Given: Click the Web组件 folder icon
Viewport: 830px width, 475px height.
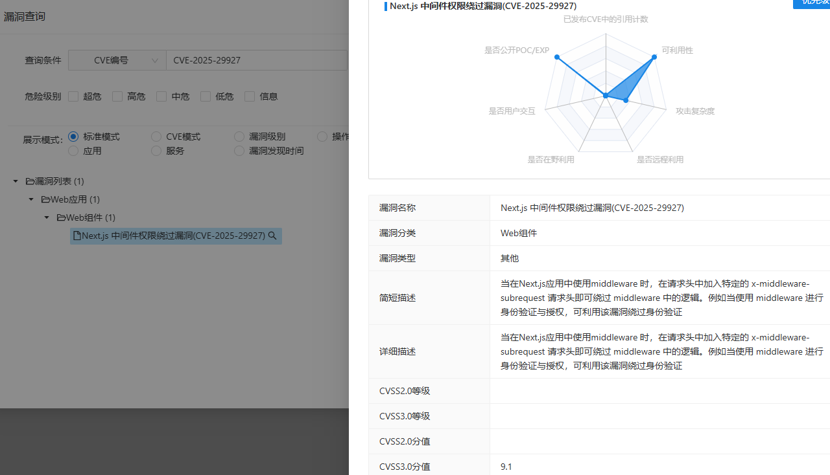Looking at the screenshot, I should pos(62,217).
